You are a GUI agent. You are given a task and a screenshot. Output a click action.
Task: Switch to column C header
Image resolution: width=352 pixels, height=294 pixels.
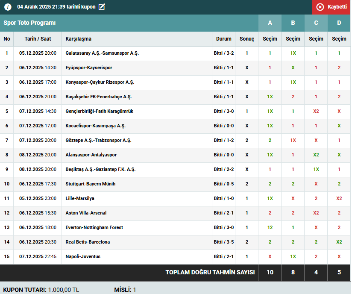pos(316,23)
